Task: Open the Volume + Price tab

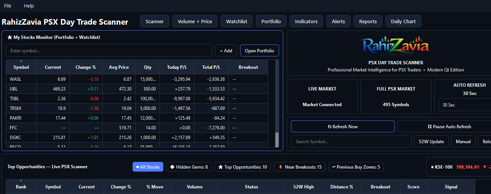Action: (x=195, y=21)
